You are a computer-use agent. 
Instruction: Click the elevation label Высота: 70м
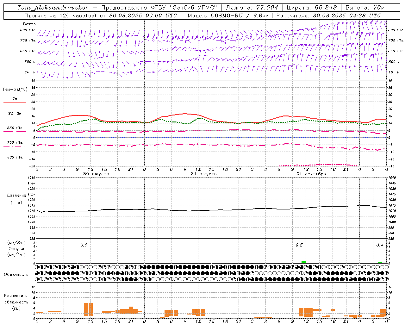pos(365,8)
